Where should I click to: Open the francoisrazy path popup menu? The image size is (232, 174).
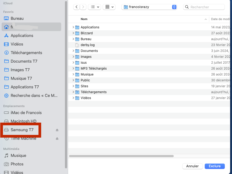tap(149, 7)
